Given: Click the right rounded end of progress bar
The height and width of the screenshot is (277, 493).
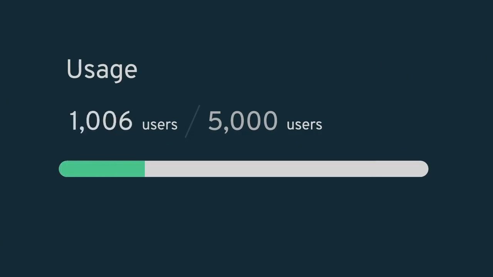Looking at the screenshot, I should pos(424,169).
